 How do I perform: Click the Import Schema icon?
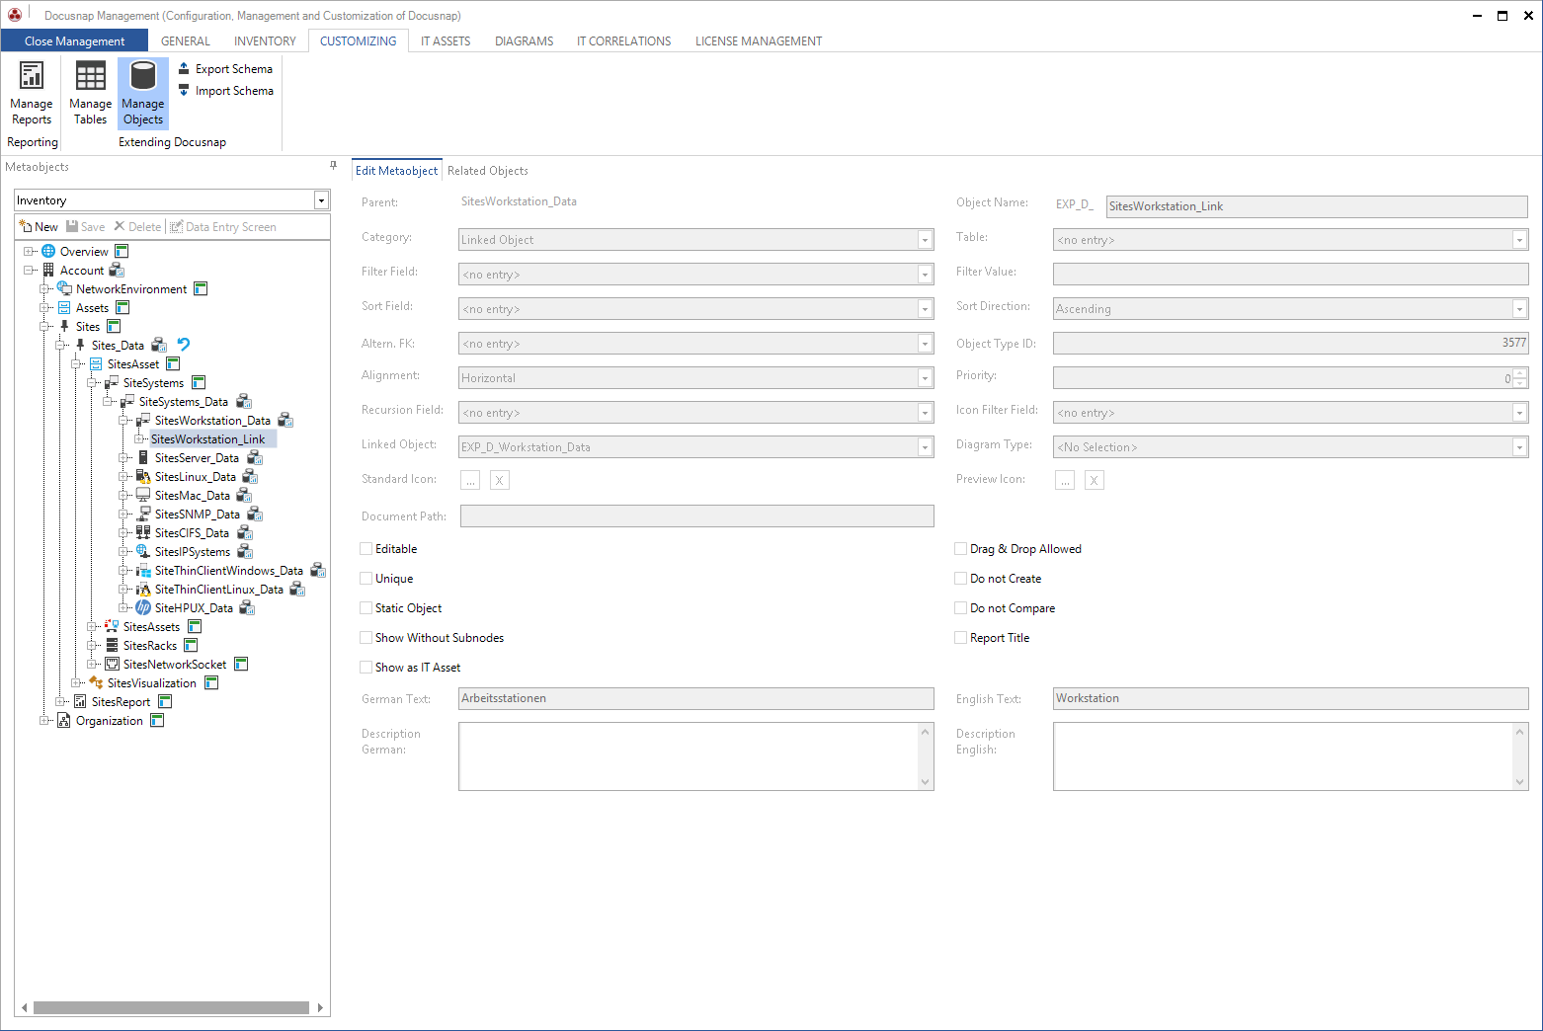tap(184, 90)
